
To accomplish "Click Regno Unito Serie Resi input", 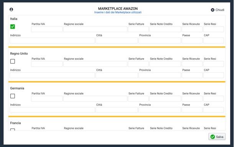I will 213,64.
